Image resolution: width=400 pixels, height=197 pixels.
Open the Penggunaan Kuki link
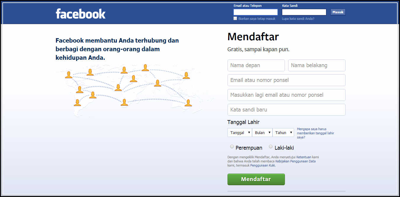click(263, 165)
